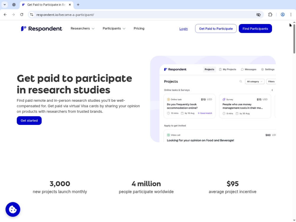The height and width of the screenshot is (222, 296).
Task: Click the site information icon in address bar
Action: click(x=32, y=15)
